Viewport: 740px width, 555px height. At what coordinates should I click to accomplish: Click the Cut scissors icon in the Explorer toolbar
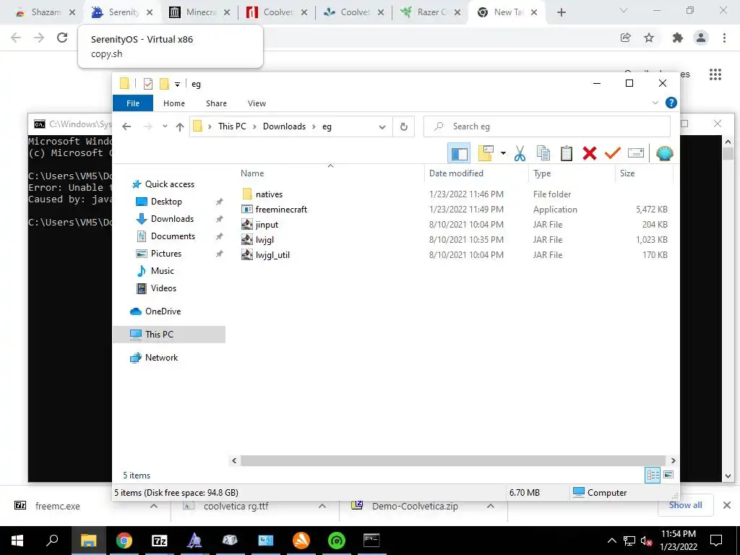click(520, 153)
